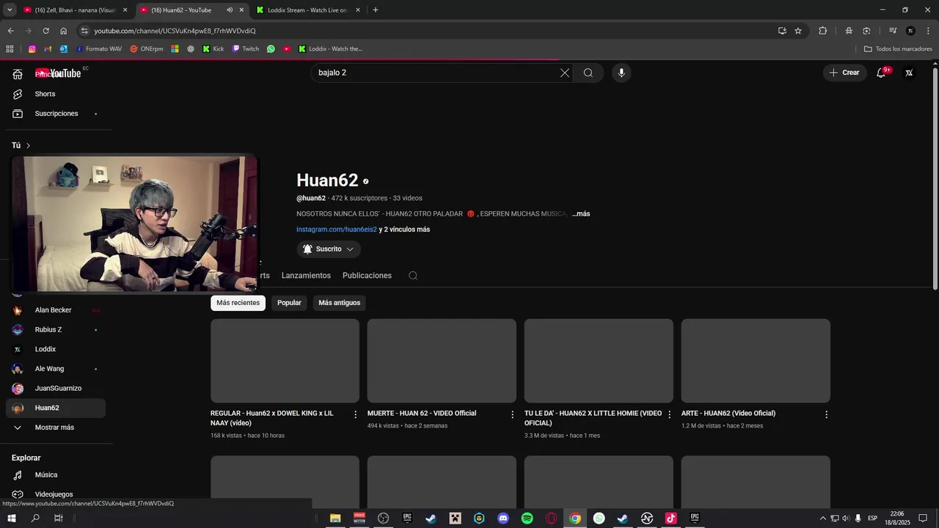The height and width of the screenshot is (528, 939).
Task: Expand Mostrar más in subscriptions
Action: point(56,428)
